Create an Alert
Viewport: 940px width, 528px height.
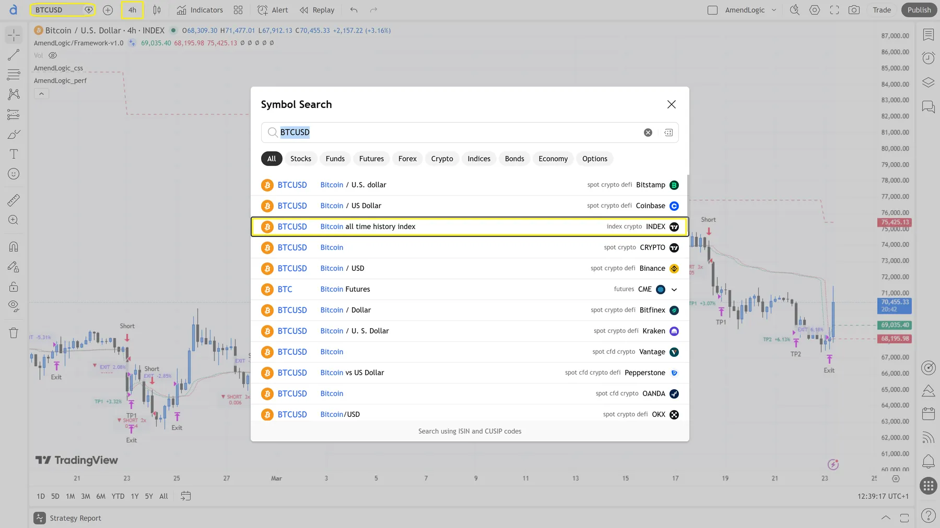[273, 10]
